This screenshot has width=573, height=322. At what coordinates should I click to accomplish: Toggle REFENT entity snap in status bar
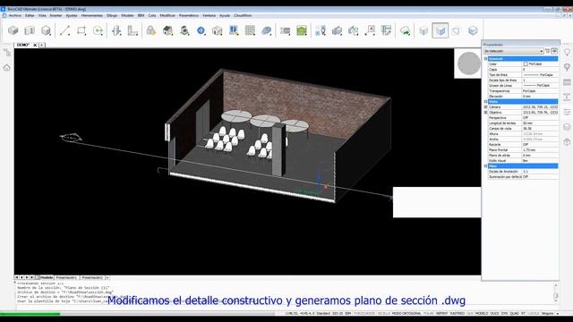coord(441,313)
